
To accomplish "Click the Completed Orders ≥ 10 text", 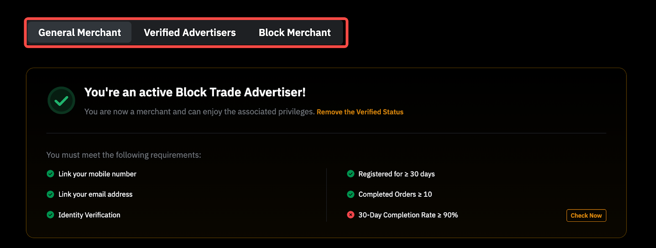I will coord(395,194).
